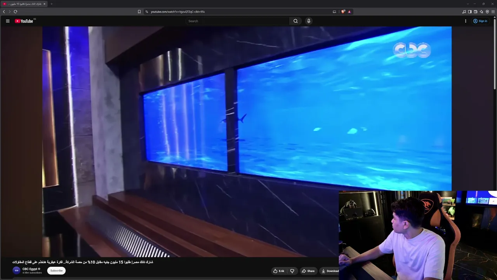Viewport: 497px width, 280px height.
Task: Open the browser main menu
Action: [493, 12]
